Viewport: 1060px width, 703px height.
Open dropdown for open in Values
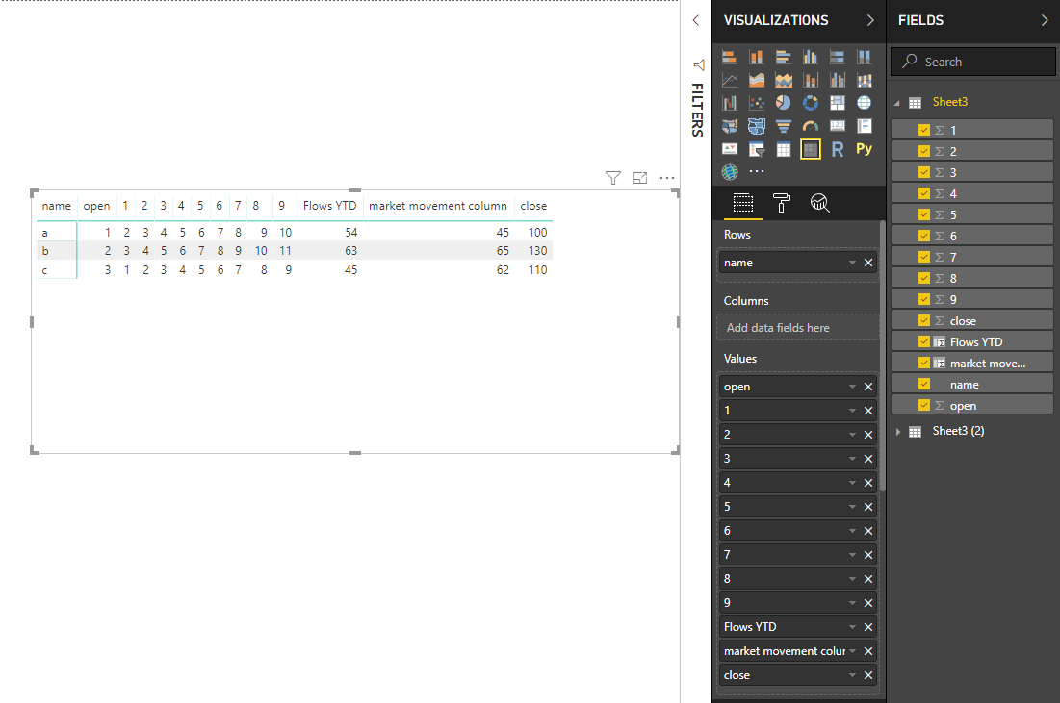pos(852,387)
